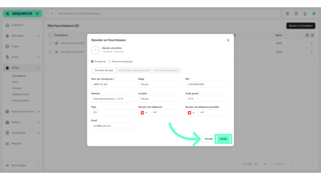This screenshot has width=321, height=180.
Task: Click the Numéro de téléphone number field
Action: (166, 113)
